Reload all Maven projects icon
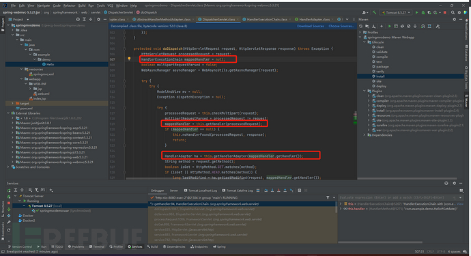Image resolution: width=471 pixels, height=256 pixels. point(361,27)
